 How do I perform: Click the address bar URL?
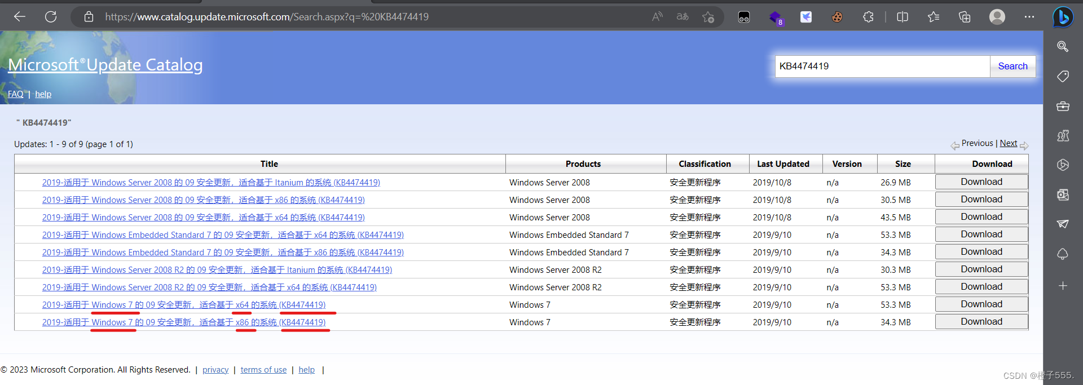[267, 17]
